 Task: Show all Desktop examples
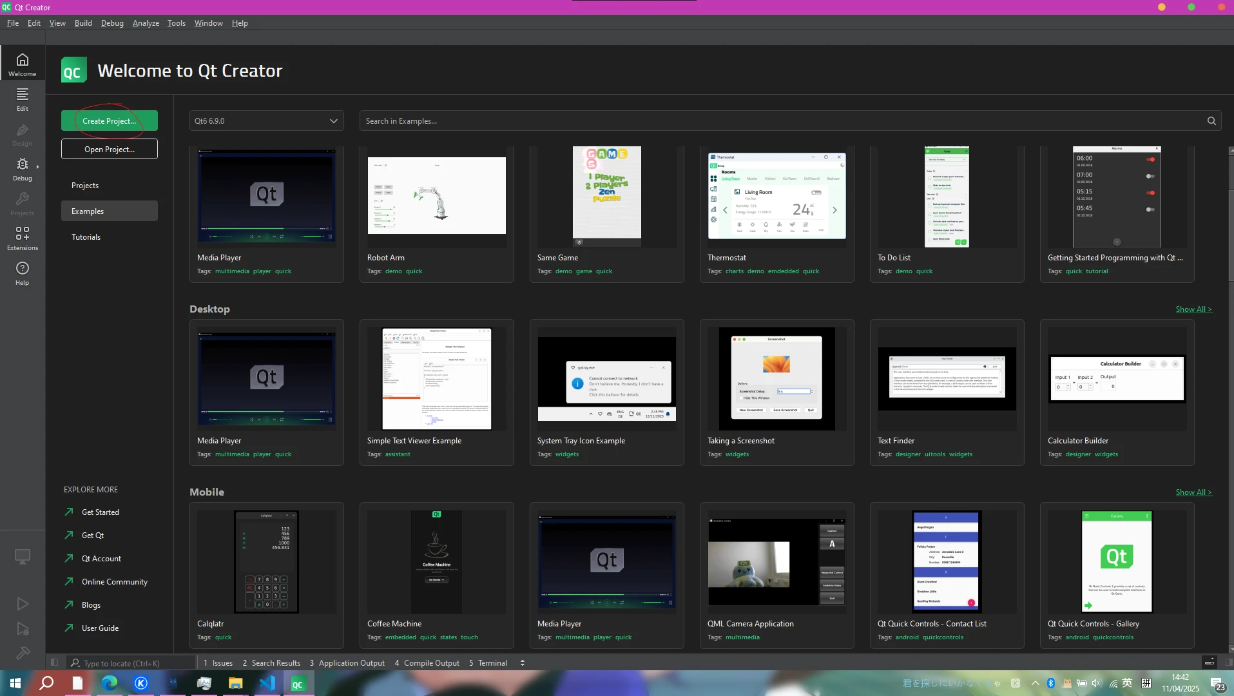[1193, 309]
